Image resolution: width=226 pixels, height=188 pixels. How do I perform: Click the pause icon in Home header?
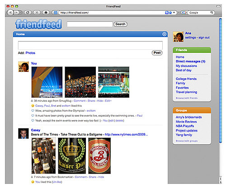164,34
